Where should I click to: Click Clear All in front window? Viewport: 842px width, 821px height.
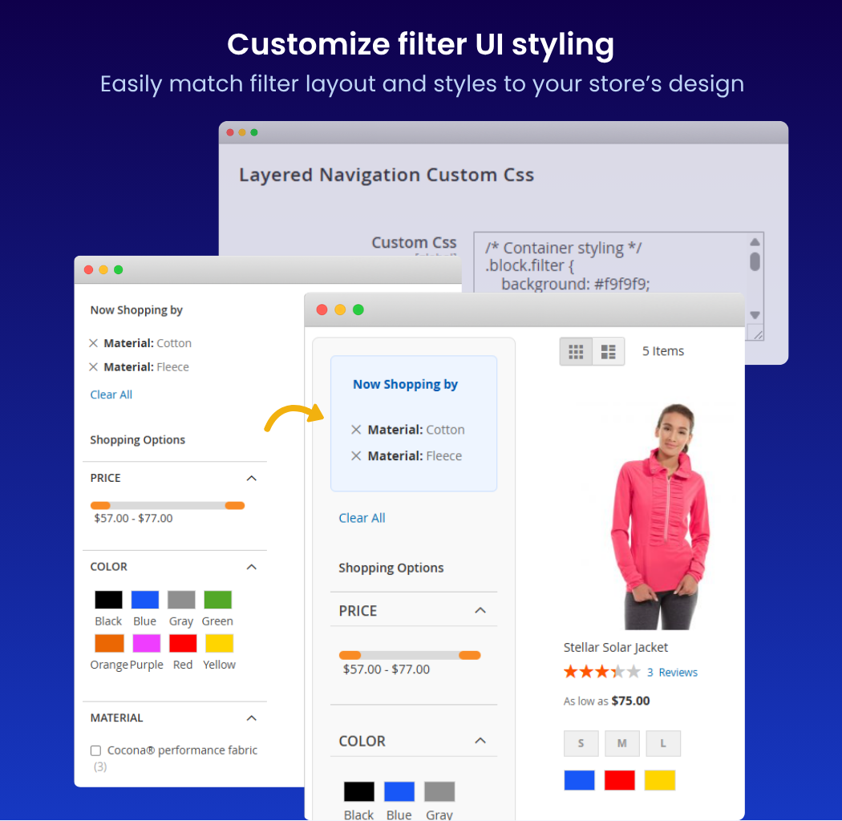point(362,518)
